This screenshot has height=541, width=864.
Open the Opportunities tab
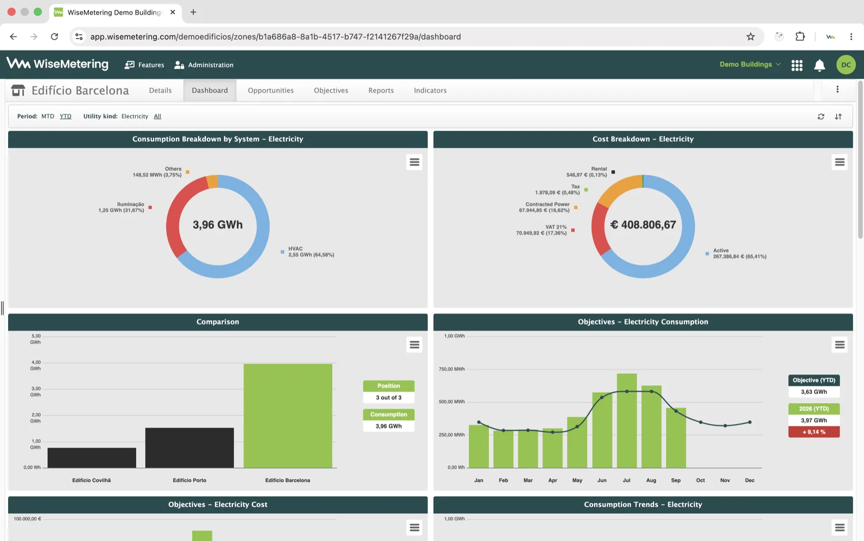(271, 90)
